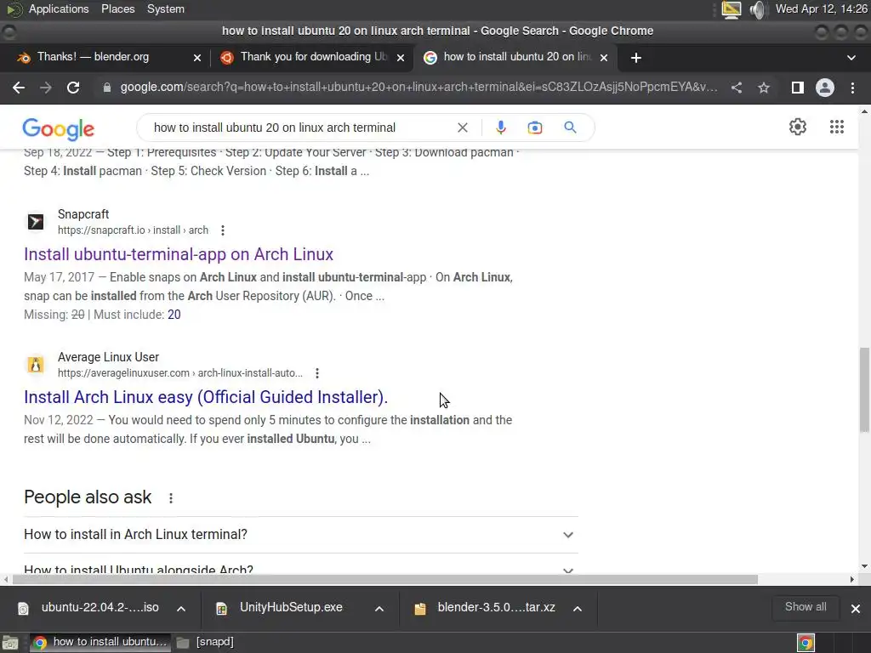The width and height of the screenshot is (871, 653).
Task: Open the Places menu
Action: tap(117, 9)
